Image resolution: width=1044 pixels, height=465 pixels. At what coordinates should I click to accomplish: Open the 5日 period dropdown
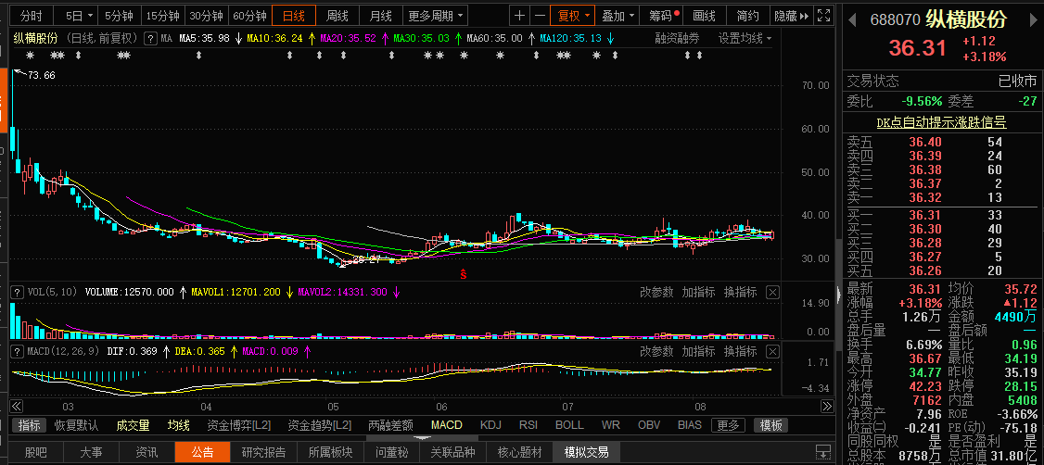pyautogui.click(x=79, y=16)
